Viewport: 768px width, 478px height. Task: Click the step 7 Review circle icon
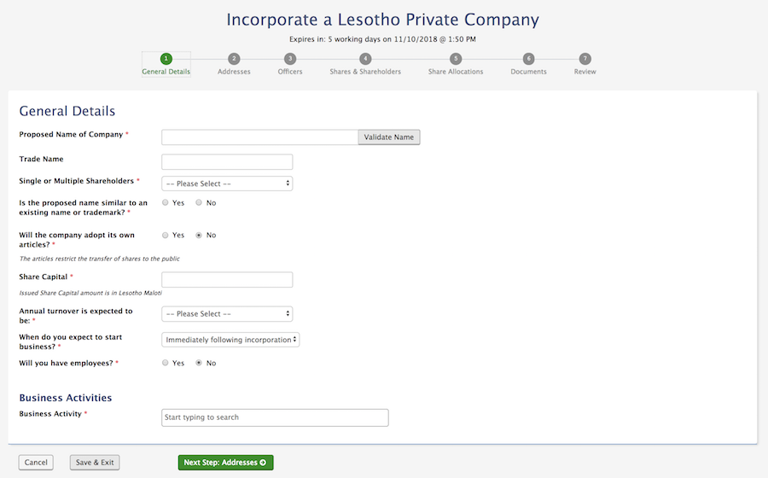tap(585, 59)
